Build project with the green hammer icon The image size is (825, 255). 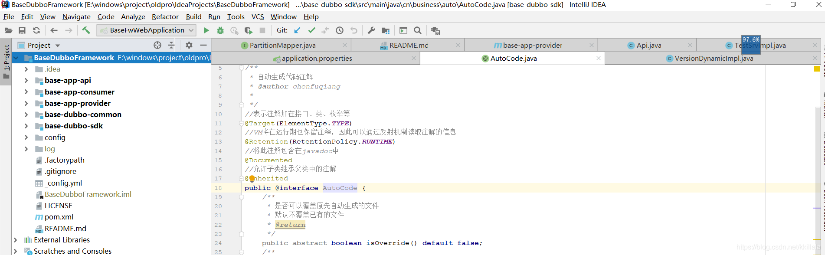pyautogui.click(x=86, y=30)
